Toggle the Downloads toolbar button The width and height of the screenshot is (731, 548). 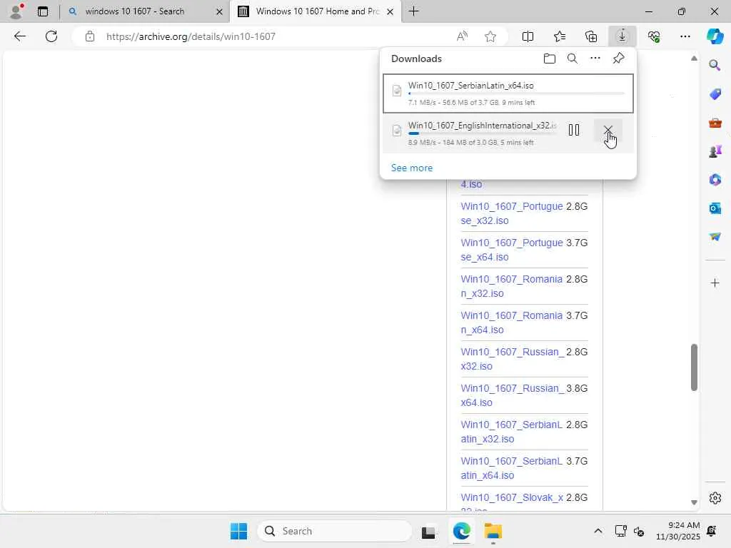click(x=622, y=36)
